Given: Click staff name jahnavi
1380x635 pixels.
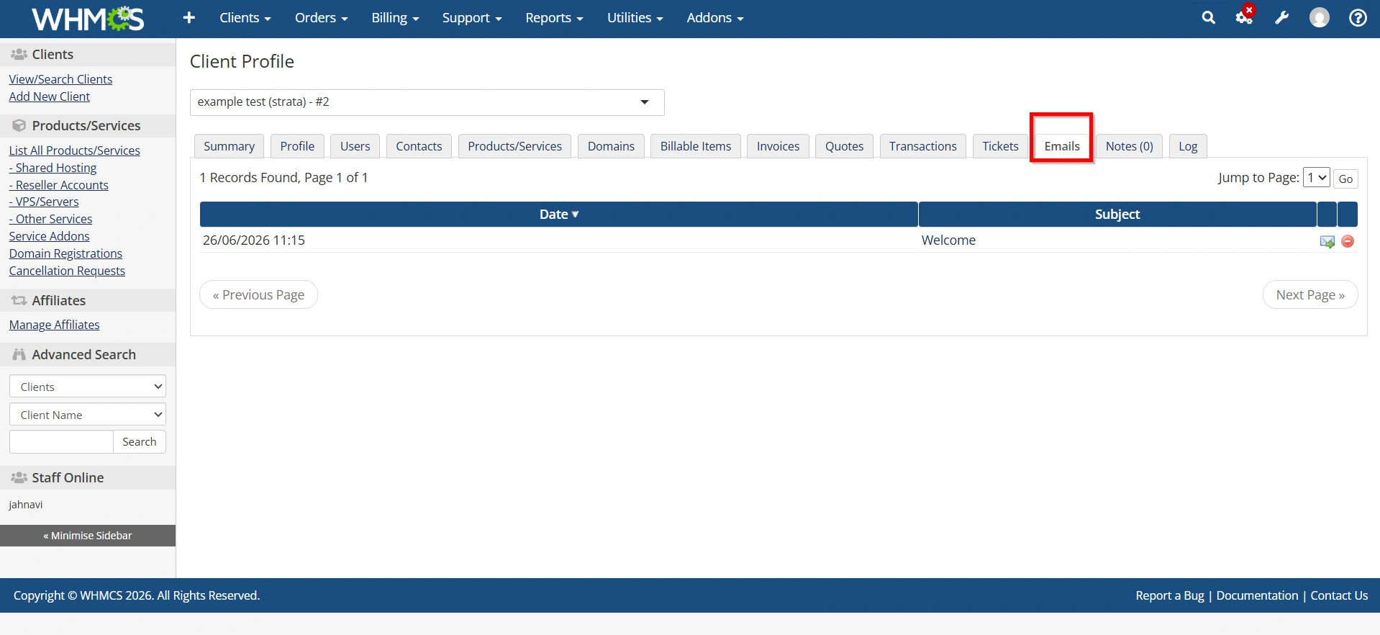Looking at the screenshot, I should (x=26, y=505).
